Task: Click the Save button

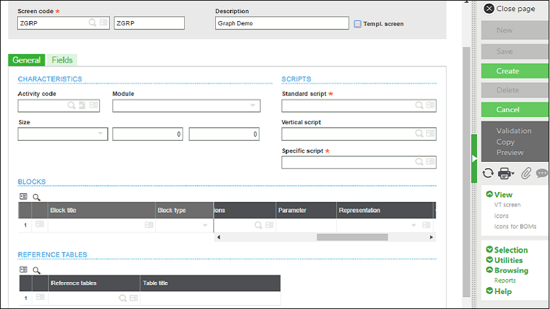Action: [x=515, y=51]
